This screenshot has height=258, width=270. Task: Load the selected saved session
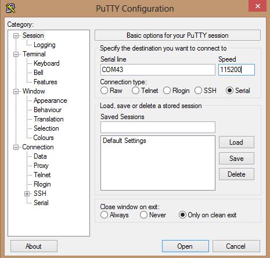point(236,142)
